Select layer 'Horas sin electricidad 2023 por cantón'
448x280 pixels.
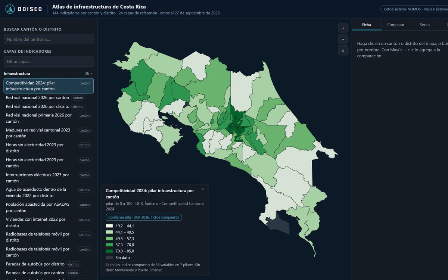point(49,163)
